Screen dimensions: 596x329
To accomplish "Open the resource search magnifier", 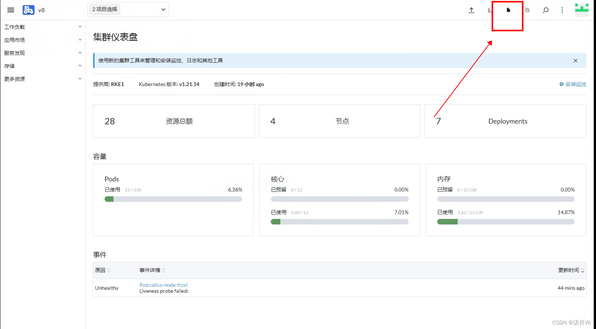I will click(546, 10).
